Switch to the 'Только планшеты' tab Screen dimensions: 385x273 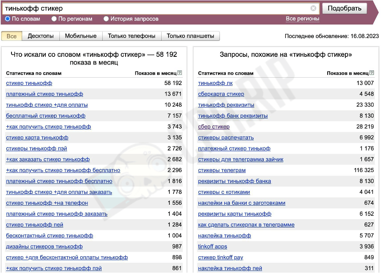tap(190, 36)
